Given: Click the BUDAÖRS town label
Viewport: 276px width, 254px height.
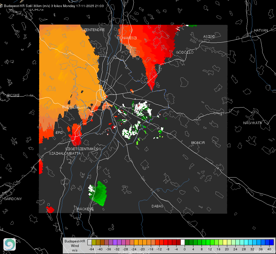Looking at the screenshot, I should tap(71, 107).
